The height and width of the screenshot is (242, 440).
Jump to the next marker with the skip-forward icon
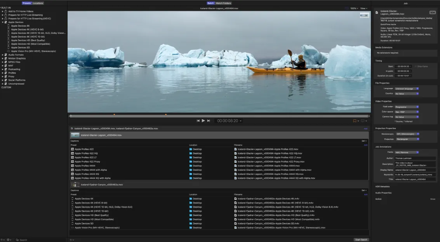(x=209, y=120)
